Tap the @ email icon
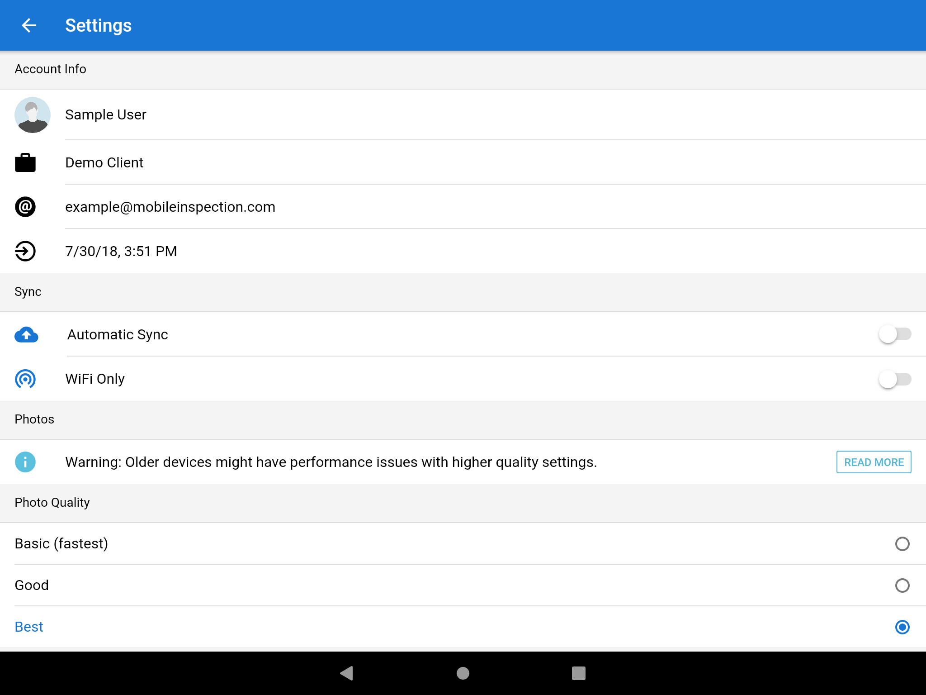 click(x=25, y=207)
